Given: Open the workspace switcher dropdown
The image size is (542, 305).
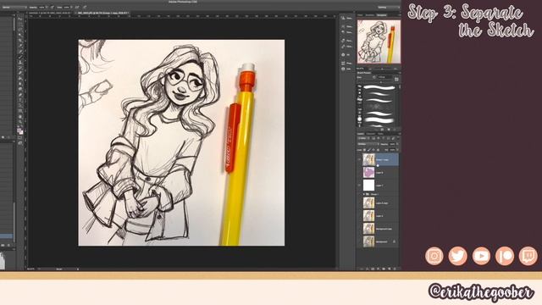Looking at the screenshot, I should coord(388,7).
